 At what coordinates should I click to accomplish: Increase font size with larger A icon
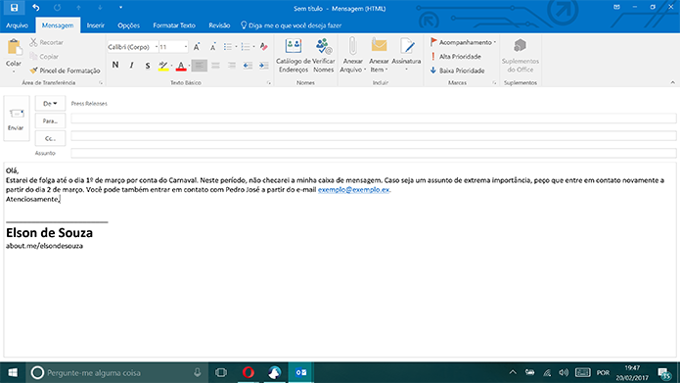(x=197, y=47)
